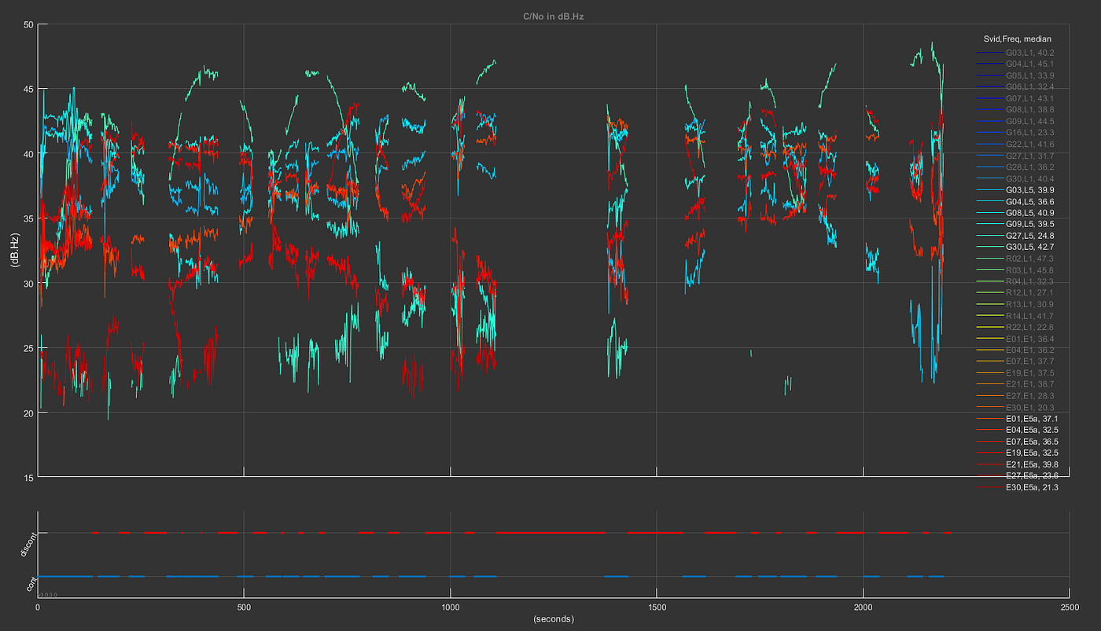Viewport: 1101px width, 631px height.
Task: Show the E01,E1, 36.4 trace via legend
Action: [1032, 339]
